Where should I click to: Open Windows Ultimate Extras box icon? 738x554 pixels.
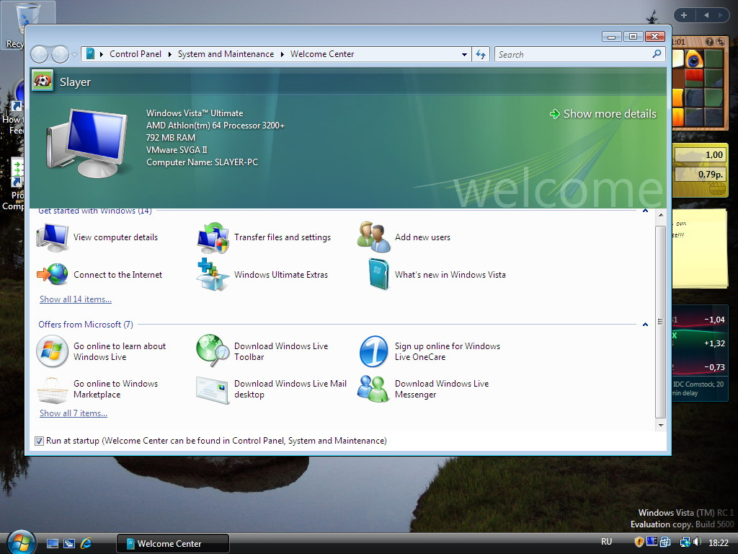(213, 275)
